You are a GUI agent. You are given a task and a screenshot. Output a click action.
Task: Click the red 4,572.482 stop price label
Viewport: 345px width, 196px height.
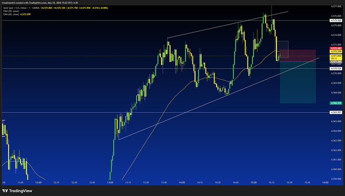point(336,48)
